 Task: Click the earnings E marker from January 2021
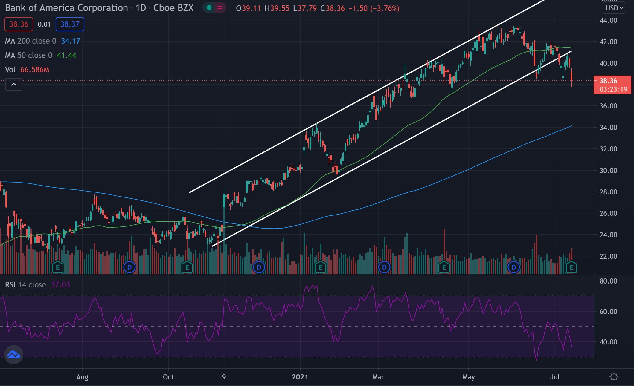[321, 267]
